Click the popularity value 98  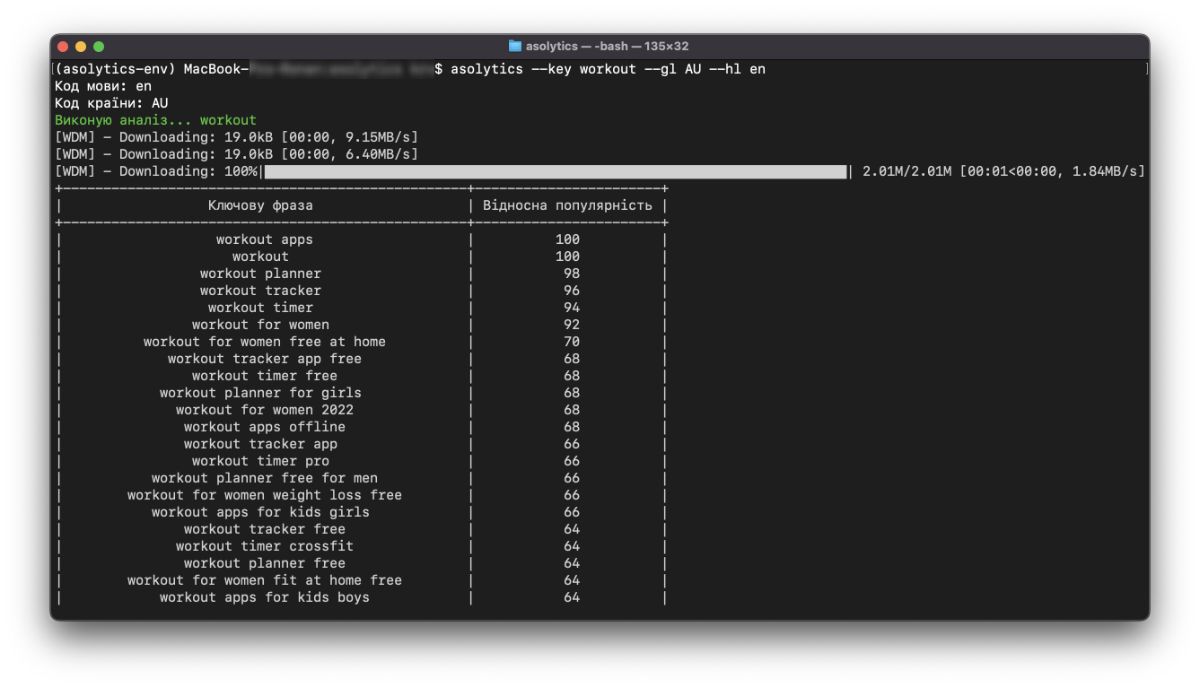(x=572, y=274)
